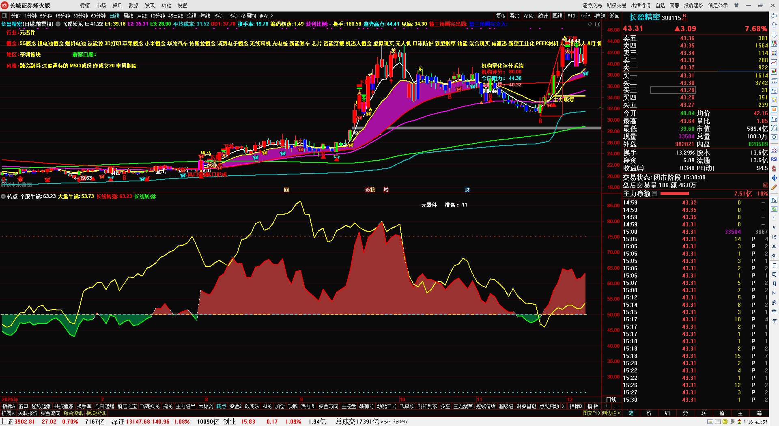Viewport: 779px width, 426px height.
Task: Click the shirt skin theme icon
Action: coord(736,5)
